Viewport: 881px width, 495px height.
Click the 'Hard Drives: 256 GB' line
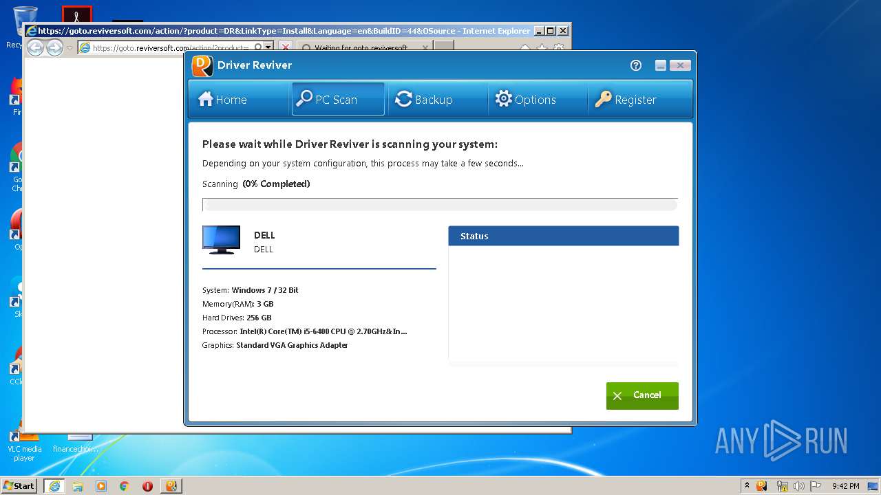point(237,318)
